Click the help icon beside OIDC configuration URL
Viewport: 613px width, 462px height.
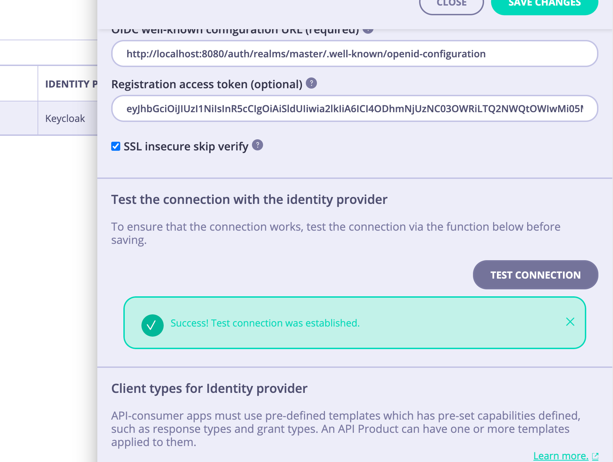[x=367, y=30]
